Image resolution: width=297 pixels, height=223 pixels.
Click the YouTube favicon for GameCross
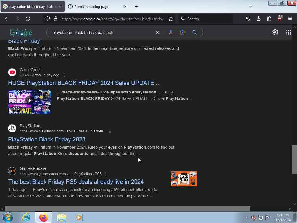click(12, 72)
